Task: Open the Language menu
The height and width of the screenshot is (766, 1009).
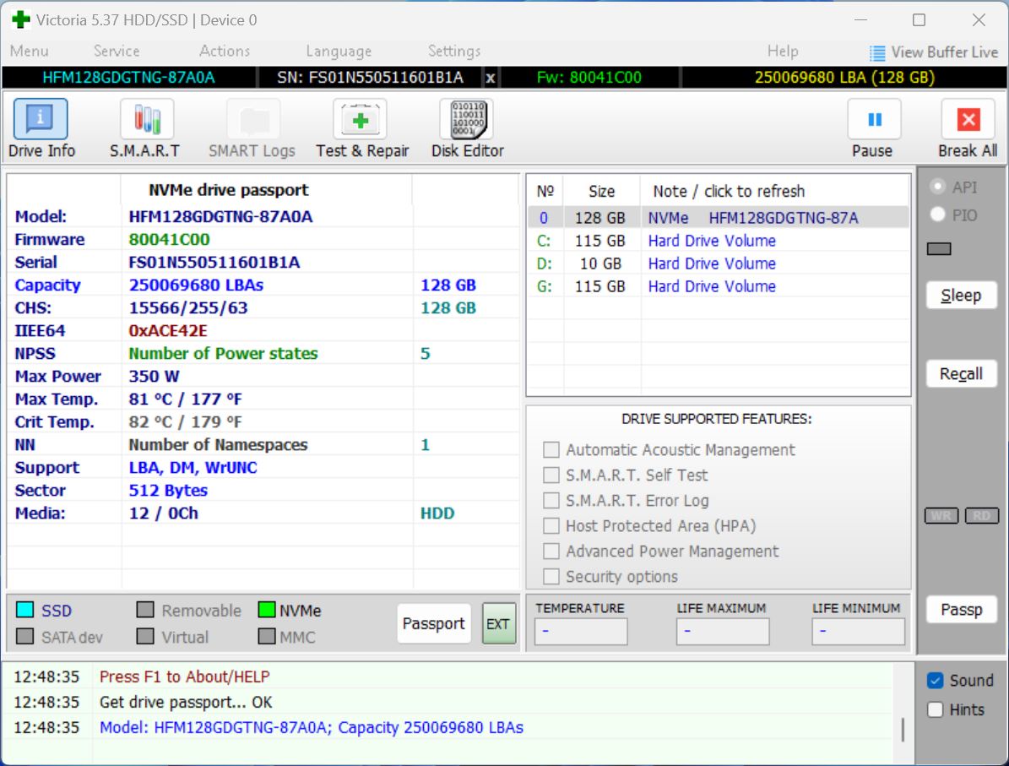Action: coord(338,52)
